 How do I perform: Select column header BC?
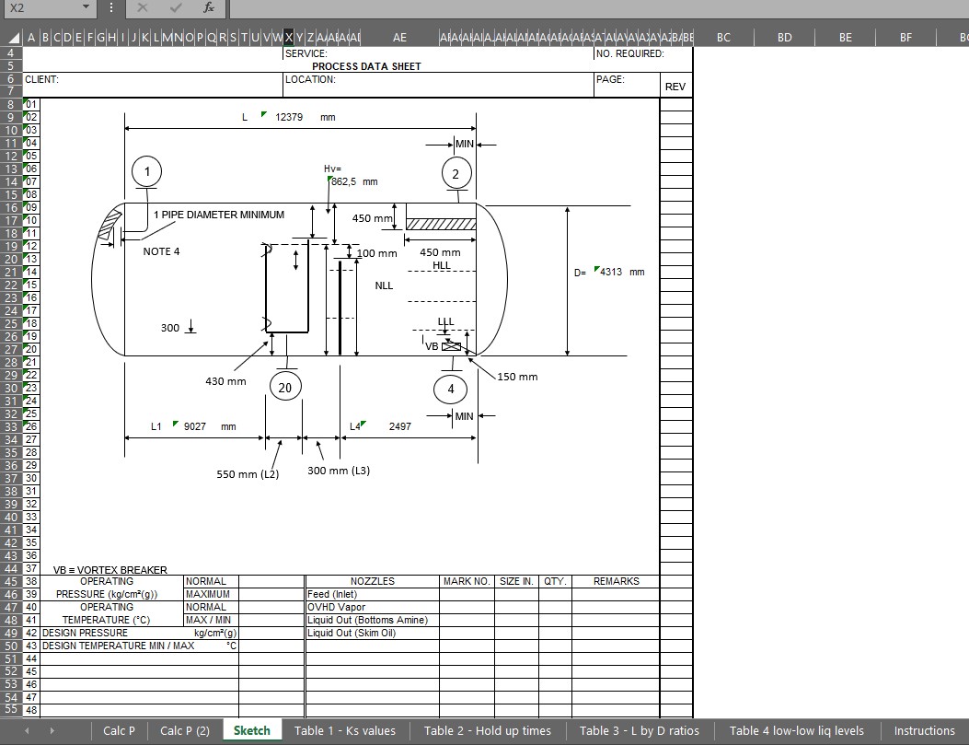point(723,37)
